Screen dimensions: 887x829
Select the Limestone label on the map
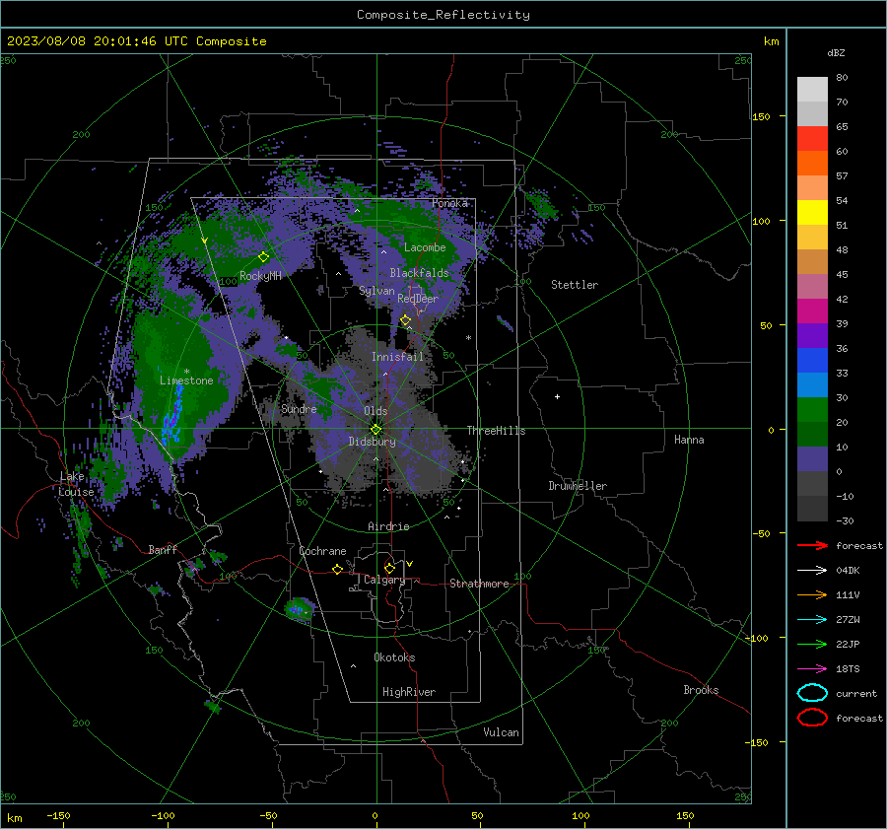[186, 380]
